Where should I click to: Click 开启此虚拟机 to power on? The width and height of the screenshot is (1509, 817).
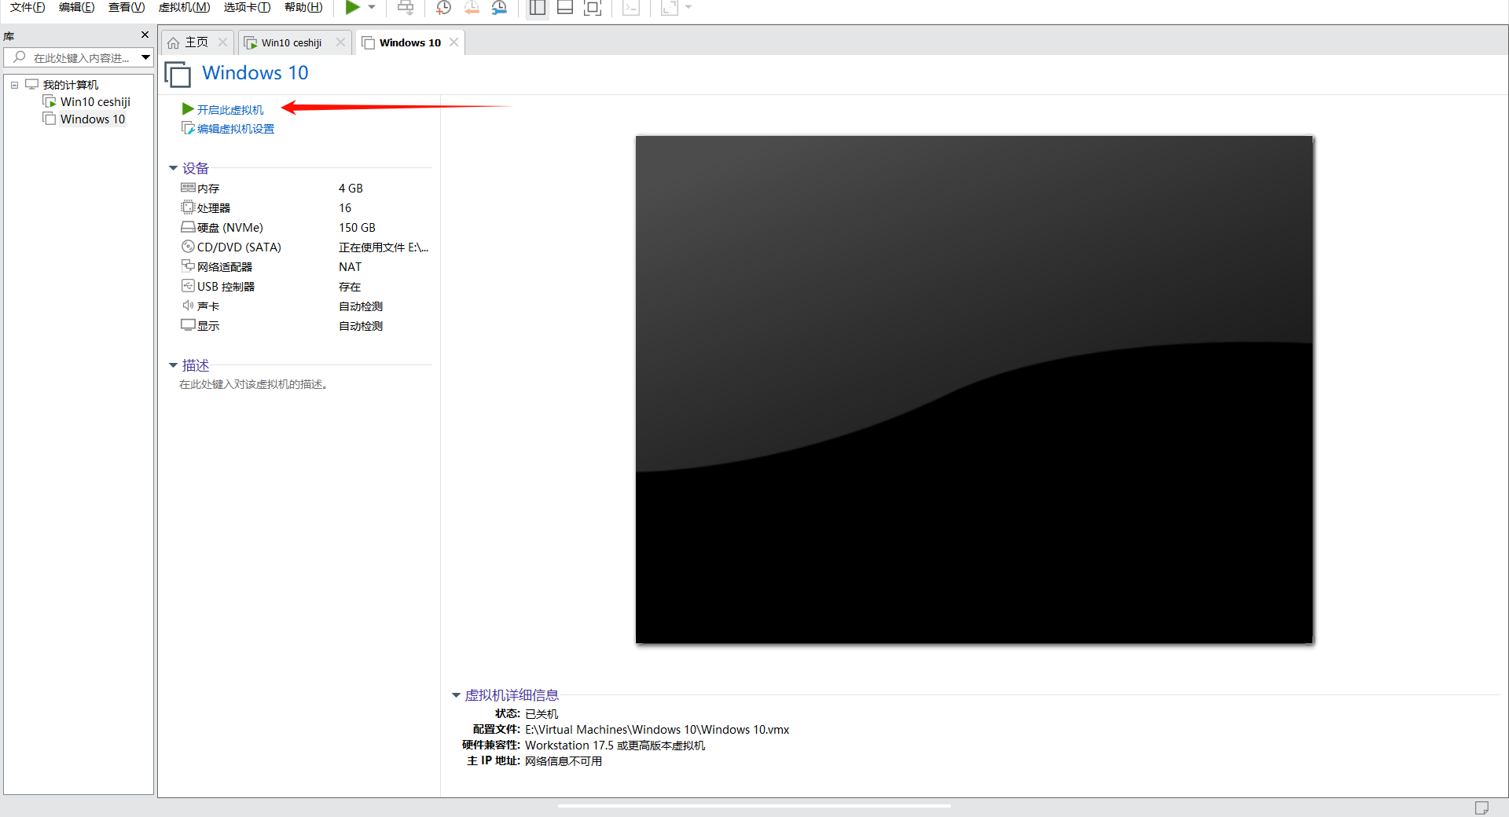(229, 110)
